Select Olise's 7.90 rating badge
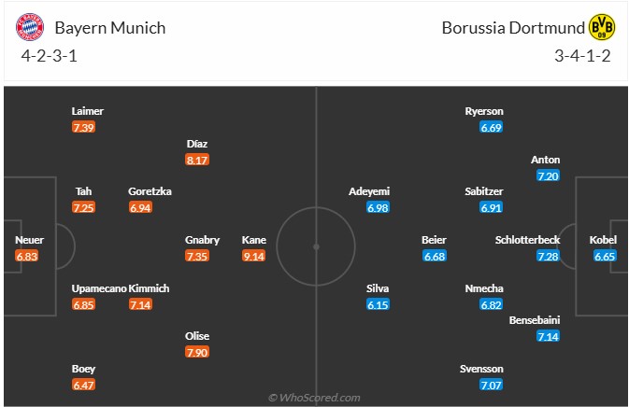Screen dimensions: 629x407 (197, 352)
